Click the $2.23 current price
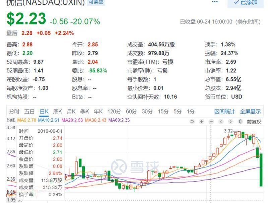This screenshot has width=270, height=203. pyautogui.click(x=26, y=19)
